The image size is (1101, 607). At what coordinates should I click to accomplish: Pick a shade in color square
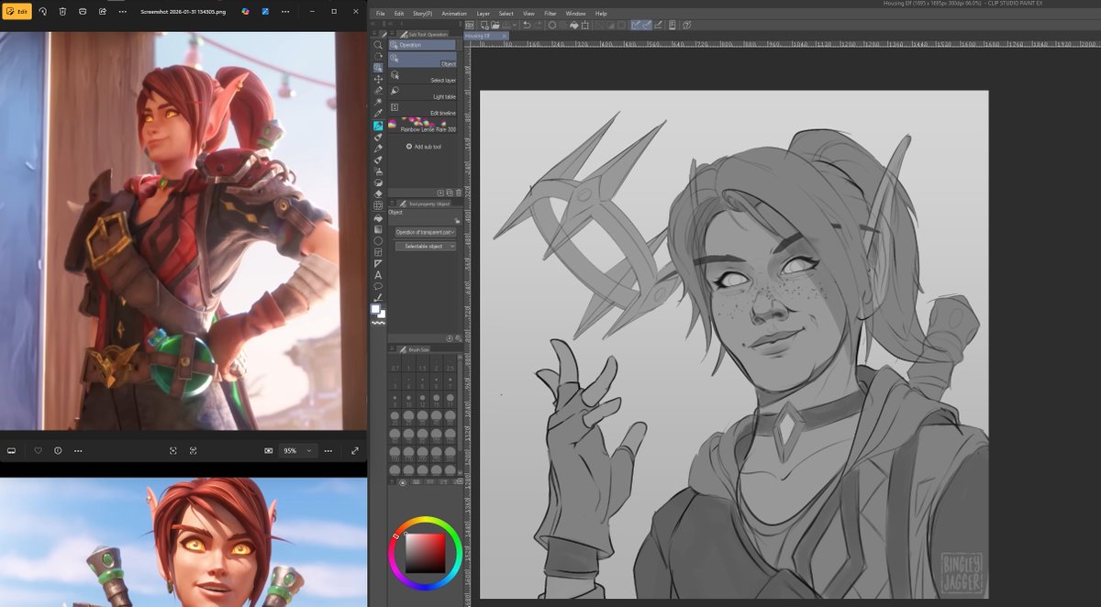click(x=425, y=553)
